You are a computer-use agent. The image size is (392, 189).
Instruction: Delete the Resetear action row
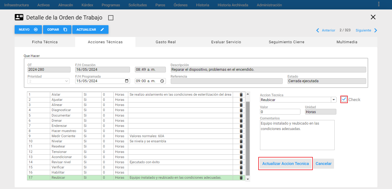coord(241,146)
